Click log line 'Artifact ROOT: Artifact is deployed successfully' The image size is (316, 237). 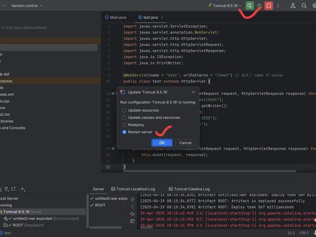point(222,201)
